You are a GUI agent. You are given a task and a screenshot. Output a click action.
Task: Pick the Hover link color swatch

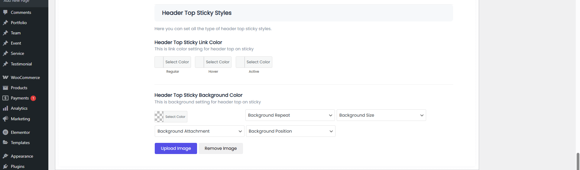pos(199,62)
